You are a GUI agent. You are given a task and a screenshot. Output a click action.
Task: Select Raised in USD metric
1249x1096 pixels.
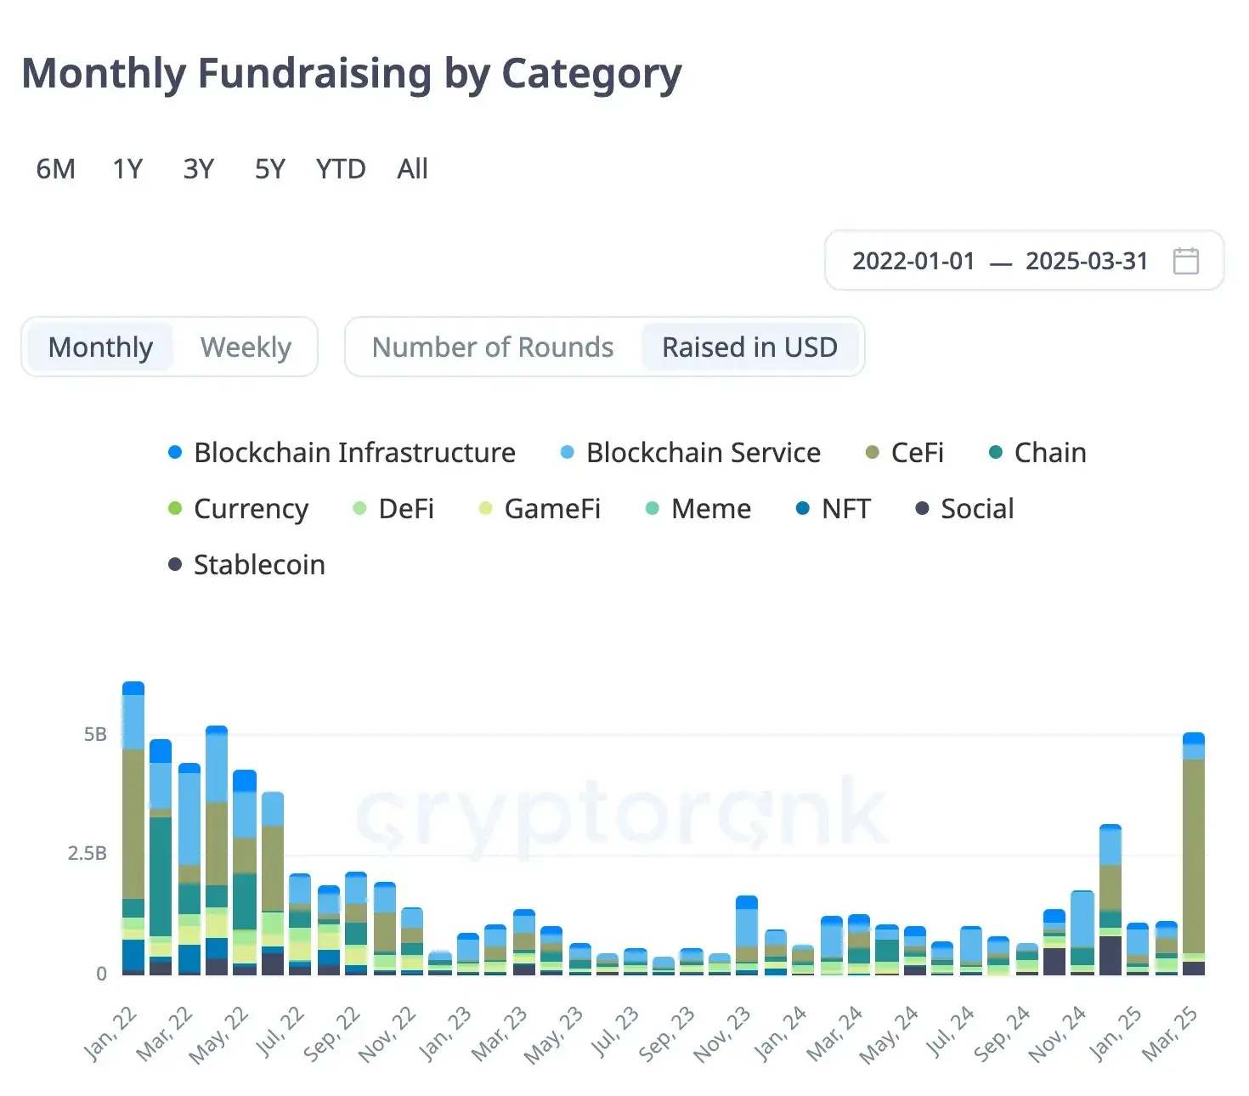pyautogui.click(x=749, y=347)
